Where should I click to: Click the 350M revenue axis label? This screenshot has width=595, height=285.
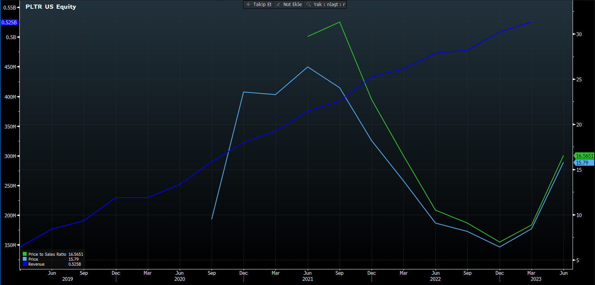10,127
